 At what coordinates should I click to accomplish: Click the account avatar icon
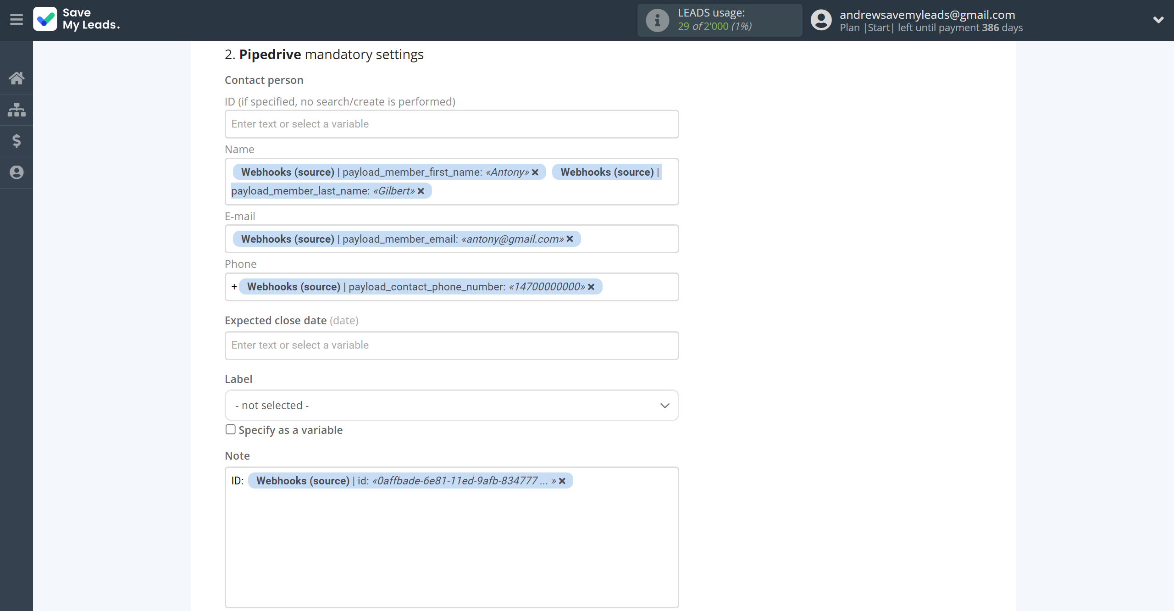tap(821, 20)
